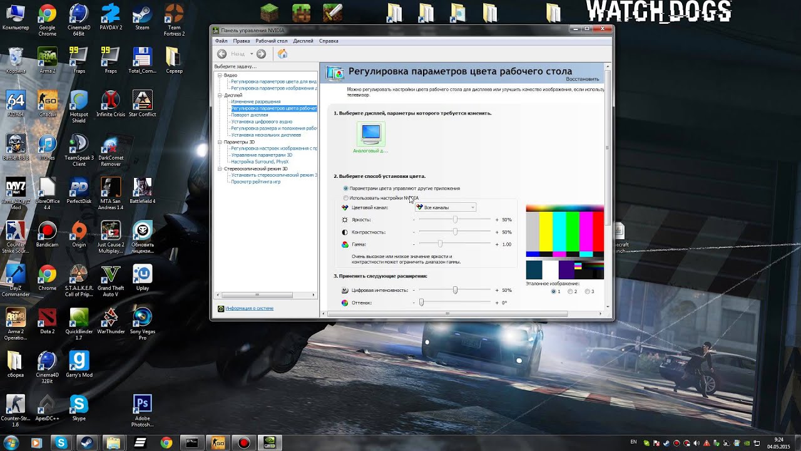This screenshot has height=451, width=801.
Task: Select reference image option 3
Action: tap(587, 291)
